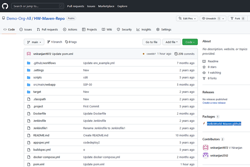This screenshot has height=167, width=250.
Task: Click the appspec.yml file icon
Action: click(29, 143)
